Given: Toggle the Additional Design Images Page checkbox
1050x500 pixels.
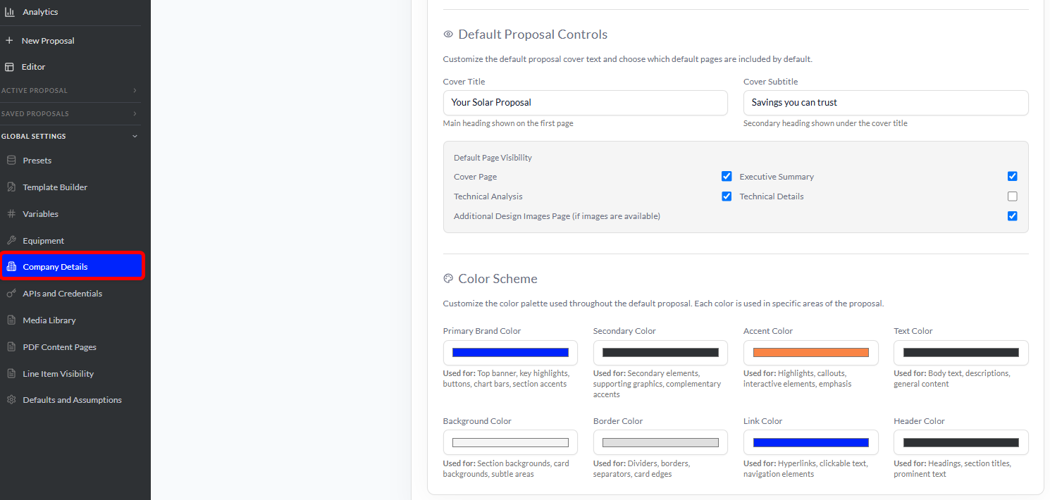Looking at the screenshot, I should click(1013, 216).
